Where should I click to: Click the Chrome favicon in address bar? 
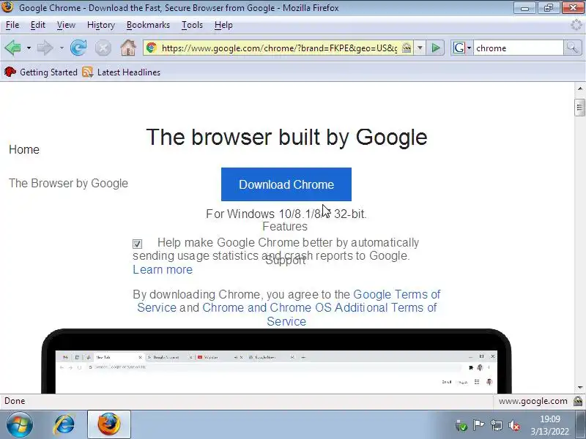152,48
